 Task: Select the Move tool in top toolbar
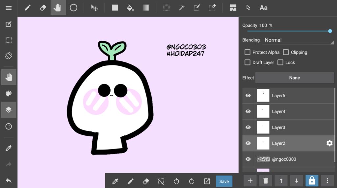tap(94, 8)
